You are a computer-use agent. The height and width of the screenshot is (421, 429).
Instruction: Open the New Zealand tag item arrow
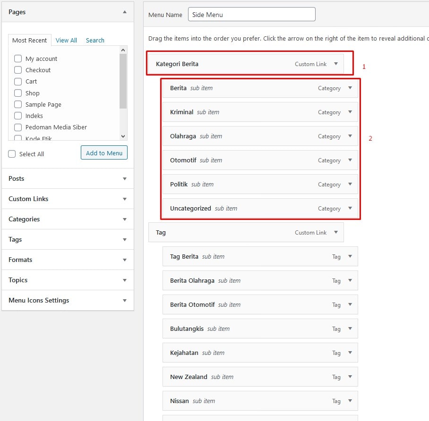(350, 377)
